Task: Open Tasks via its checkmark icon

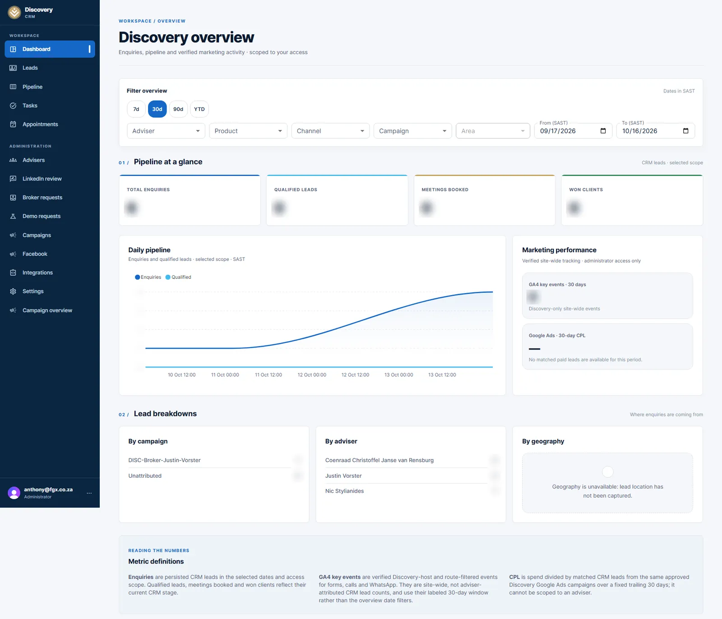Action: (x=13, y=106)
